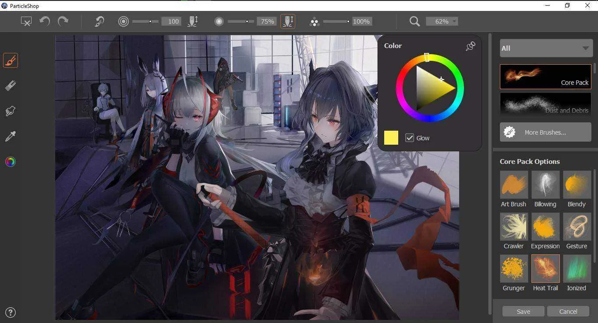The width and height of the screenshot is (598, 323).
Task: Choose the Grunger brush preset
Action: click(514, 273)
